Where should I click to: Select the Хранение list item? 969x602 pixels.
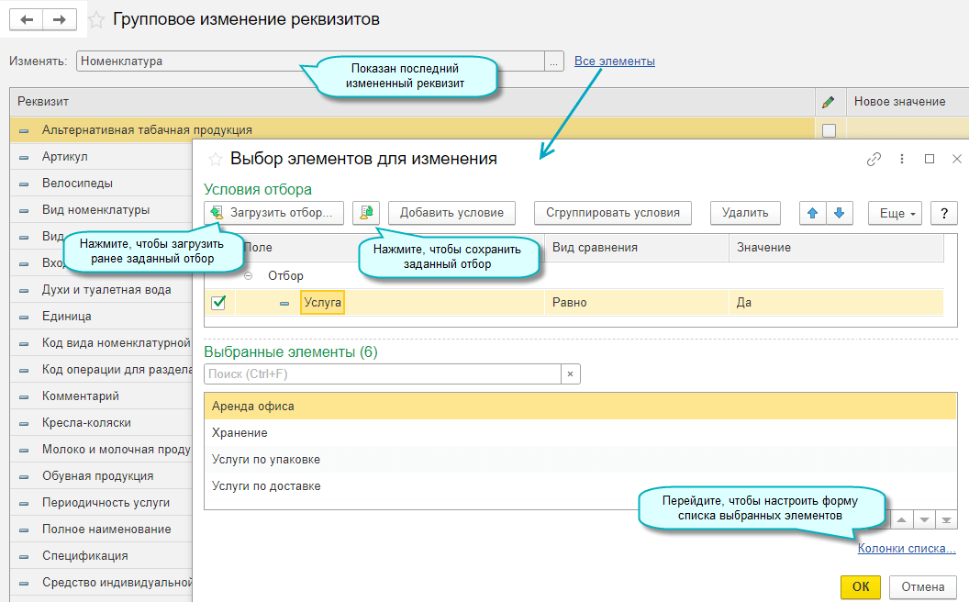click(x=239, y=432)
